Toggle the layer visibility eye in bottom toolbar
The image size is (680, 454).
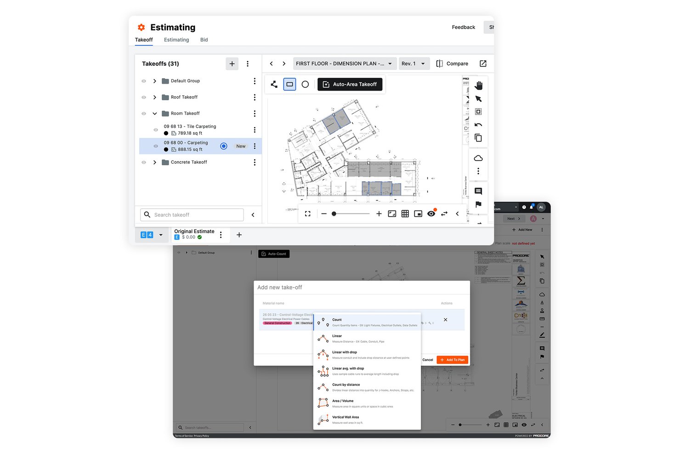[x=431, y=213]
